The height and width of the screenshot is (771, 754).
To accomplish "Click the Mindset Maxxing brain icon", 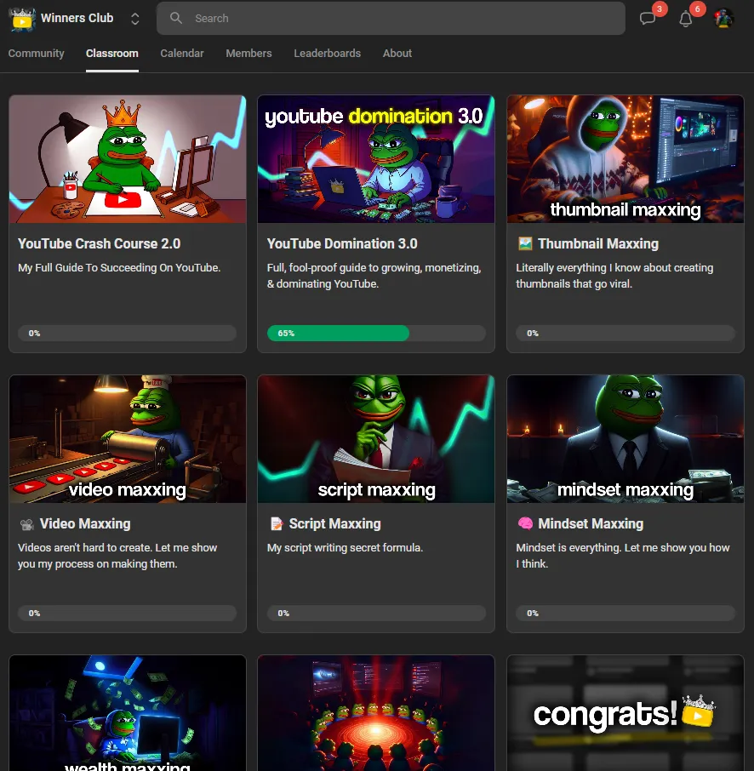I will (525, 523).
